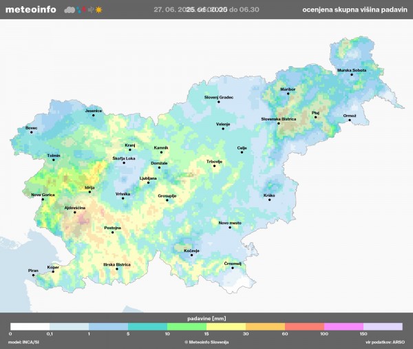This screenshot has width=413, height=349.
Task: Click the red lightning icon in header
Action: [x=84, y=10]
